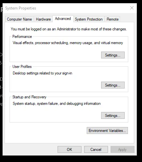The height and width of the screenshot is (162, 142).
Task: Click the greyed-out Apply button
Action: (x=122, y=150)
